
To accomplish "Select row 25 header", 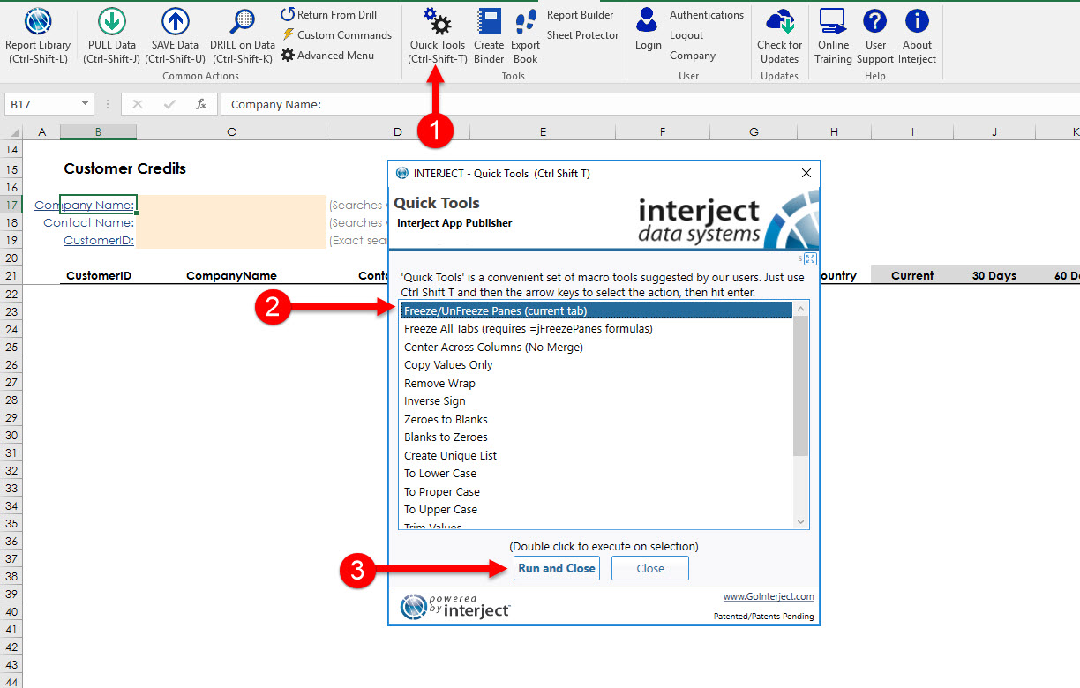I will coord(11,347).
